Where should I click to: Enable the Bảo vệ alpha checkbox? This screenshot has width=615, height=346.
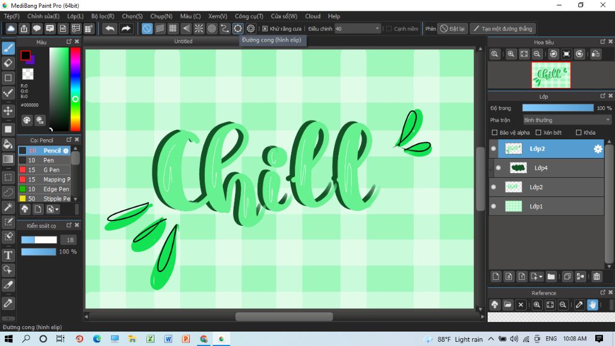(x=494, y=132)
